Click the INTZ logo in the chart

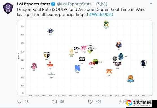coord(82,59)
